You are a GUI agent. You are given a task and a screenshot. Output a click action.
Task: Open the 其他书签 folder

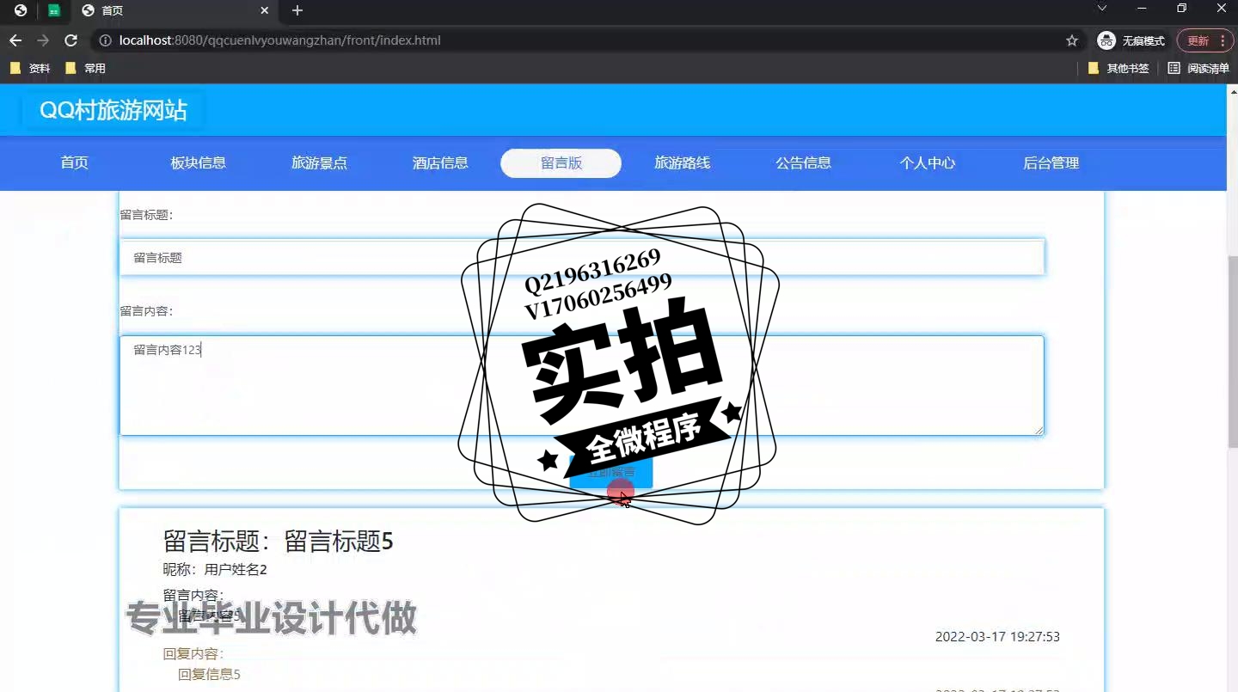coord(1118,68)
